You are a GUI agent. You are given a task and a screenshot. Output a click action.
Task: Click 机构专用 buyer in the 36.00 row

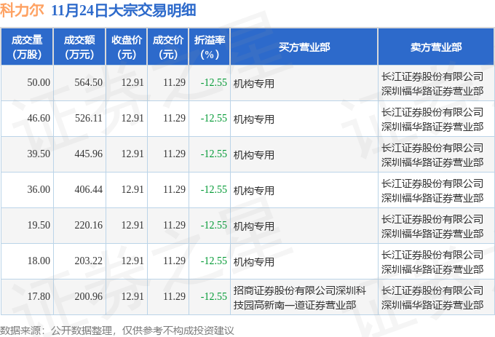tap(254, 191)
